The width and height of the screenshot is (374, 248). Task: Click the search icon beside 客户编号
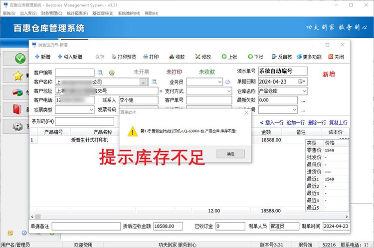click(x=100, y=73)
